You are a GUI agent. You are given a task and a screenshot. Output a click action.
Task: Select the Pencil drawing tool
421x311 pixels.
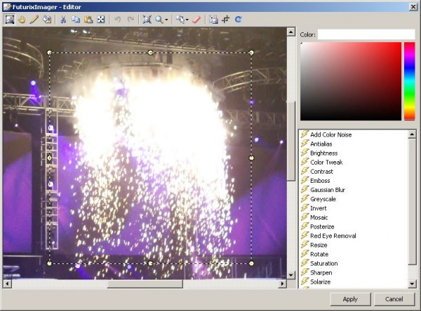[x=34, y=20]
